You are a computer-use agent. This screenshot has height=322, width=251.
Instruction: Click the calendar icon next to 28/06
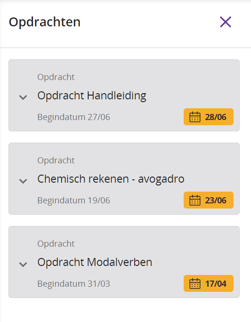point(194,117)
